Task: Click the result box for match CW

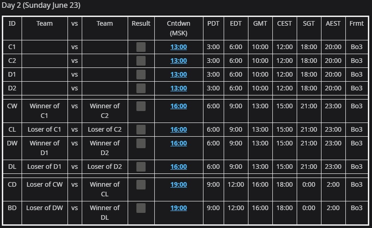Action: 141,106
